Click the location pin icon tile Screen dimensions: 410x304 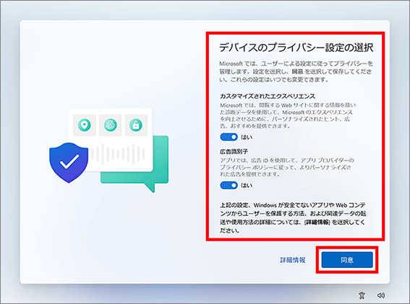85,125
